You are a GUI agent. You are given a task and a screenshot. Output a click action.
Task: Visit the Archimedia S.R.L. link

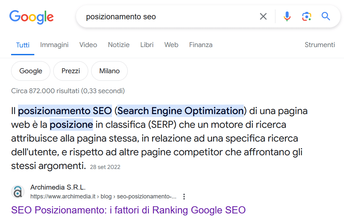[x=57, y=187]
